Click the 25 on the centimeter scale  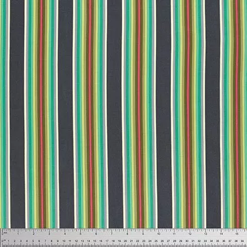(156, 241)
